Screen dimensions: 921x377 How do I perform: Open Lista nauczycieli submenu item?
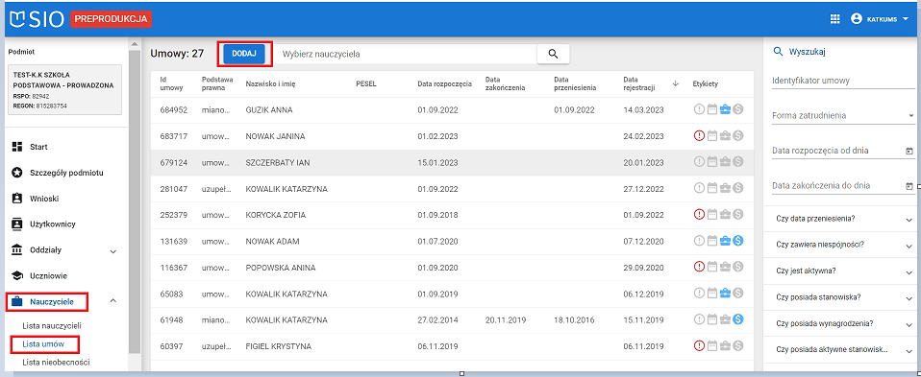pos(52,325)
